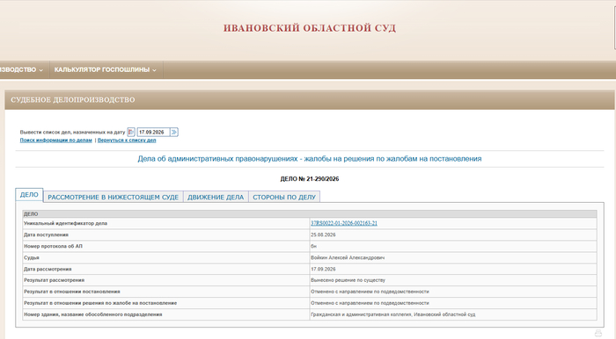Image resolution: width=616 pixels, height=339 pixels.
Task: Open the Рассмотрение в нижестоящем суде tab
Action: [114, 197]
